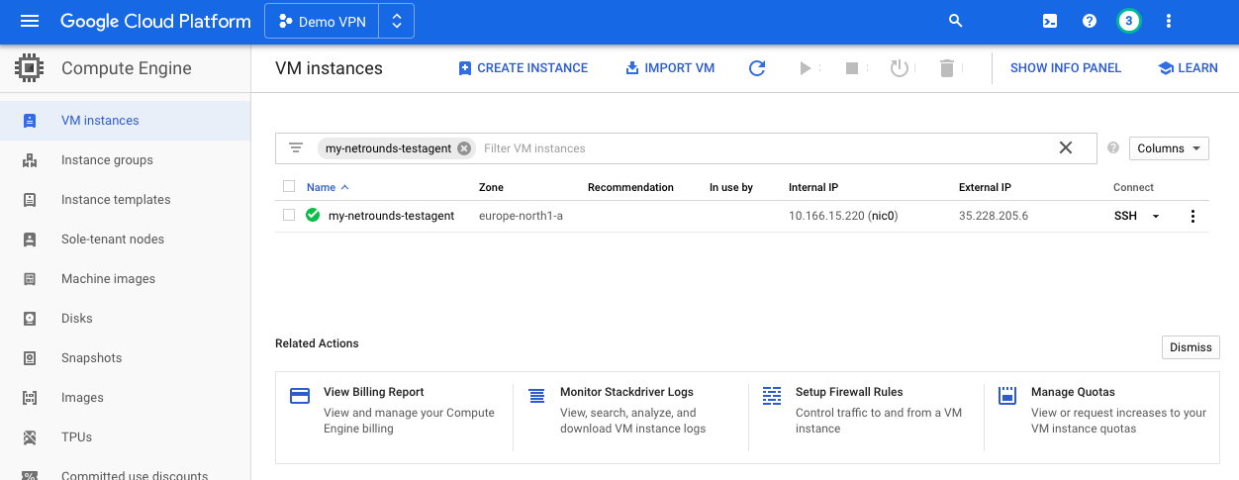Click the Zone column header

(491, 187)
